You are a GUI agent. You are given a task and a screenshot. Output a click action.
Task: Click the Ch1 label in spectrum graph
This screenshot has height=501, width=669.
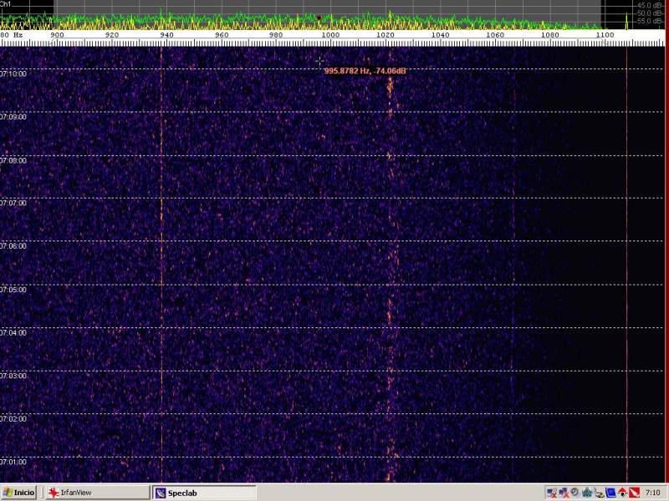[x=5, y=4]
